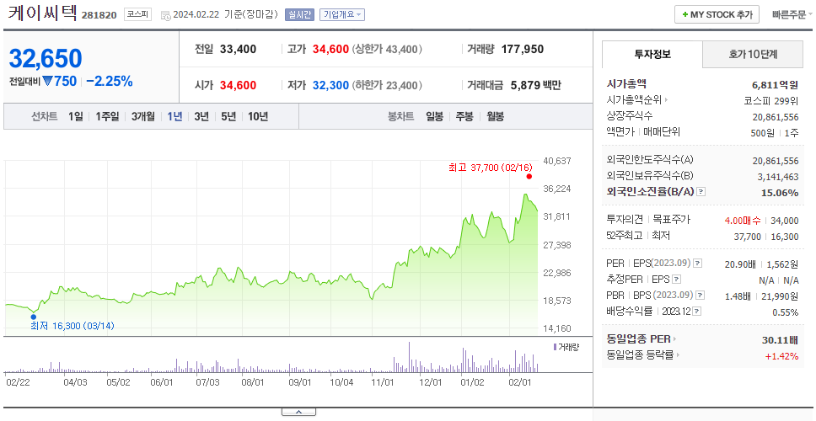Click stock code 281820
The height and width of the screenshot is (421, 816).
coord(99,15)
